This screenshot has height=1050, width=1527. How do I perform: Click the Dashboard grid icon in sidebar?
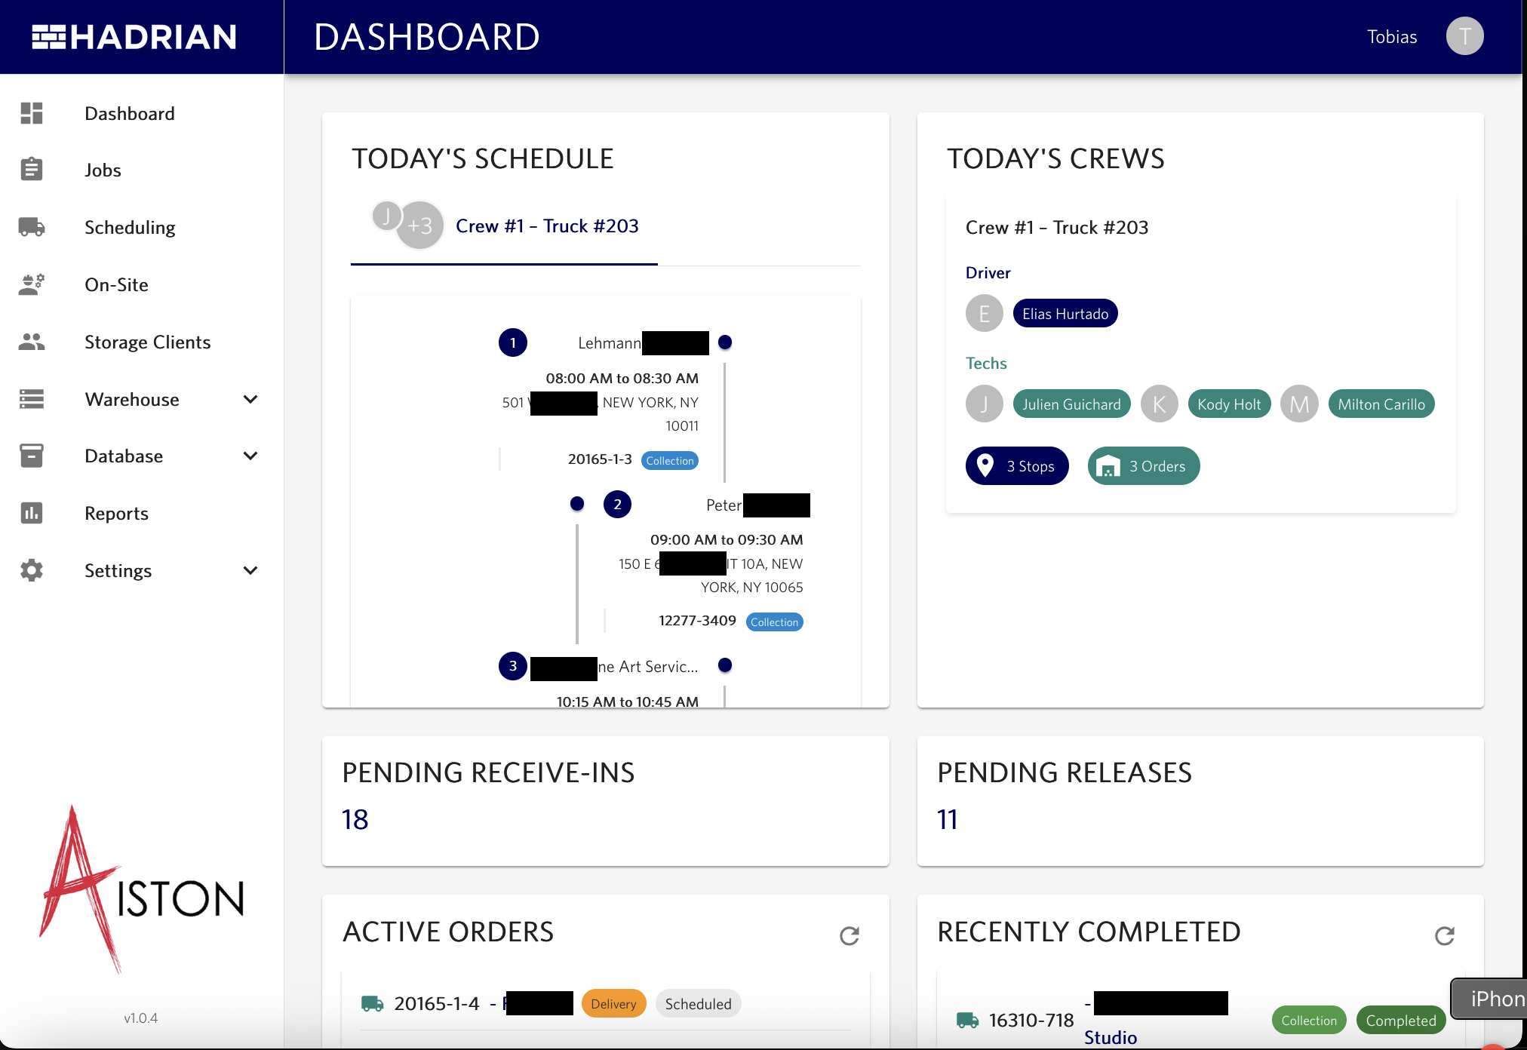(32, 113)
